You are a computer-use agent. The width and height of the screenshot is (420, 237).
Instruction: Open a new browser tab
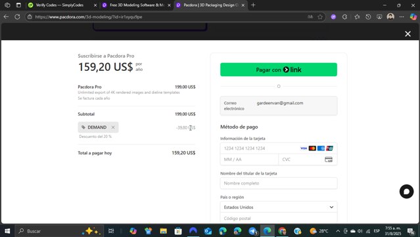[x=253, y=5]
